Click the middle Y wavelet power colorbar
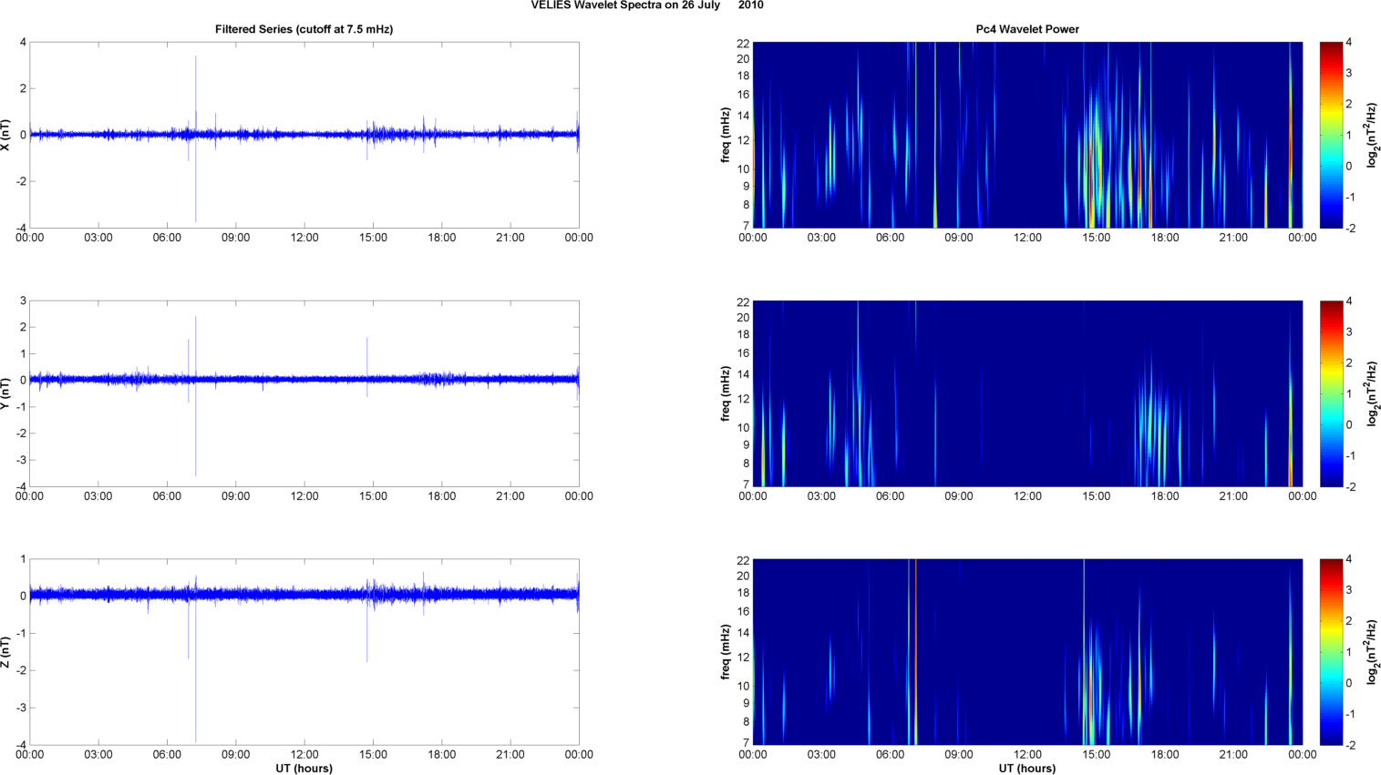This screenshot has height=775, width=1381. point(1331,393)
